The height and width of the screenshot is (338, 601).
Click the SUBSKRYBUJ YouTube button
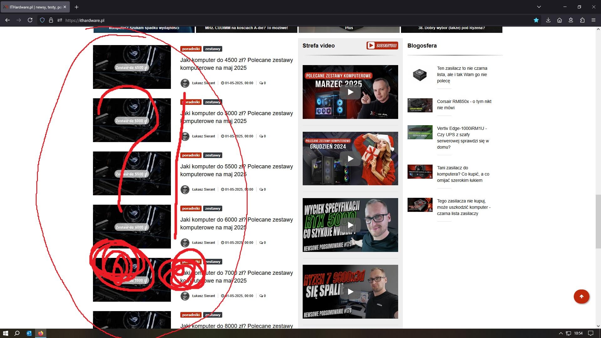point(382,46)
